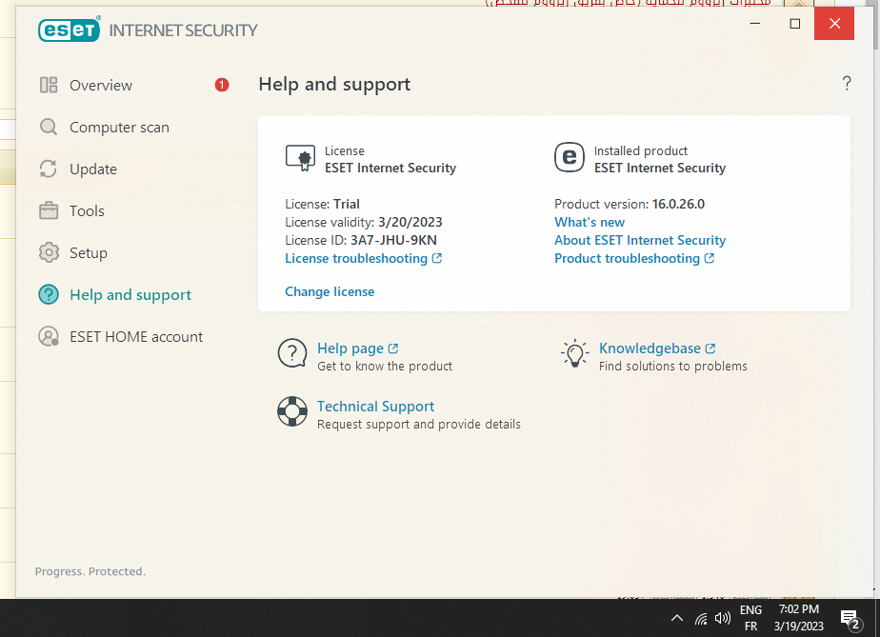Click Change license

click(x=330, y=292)
